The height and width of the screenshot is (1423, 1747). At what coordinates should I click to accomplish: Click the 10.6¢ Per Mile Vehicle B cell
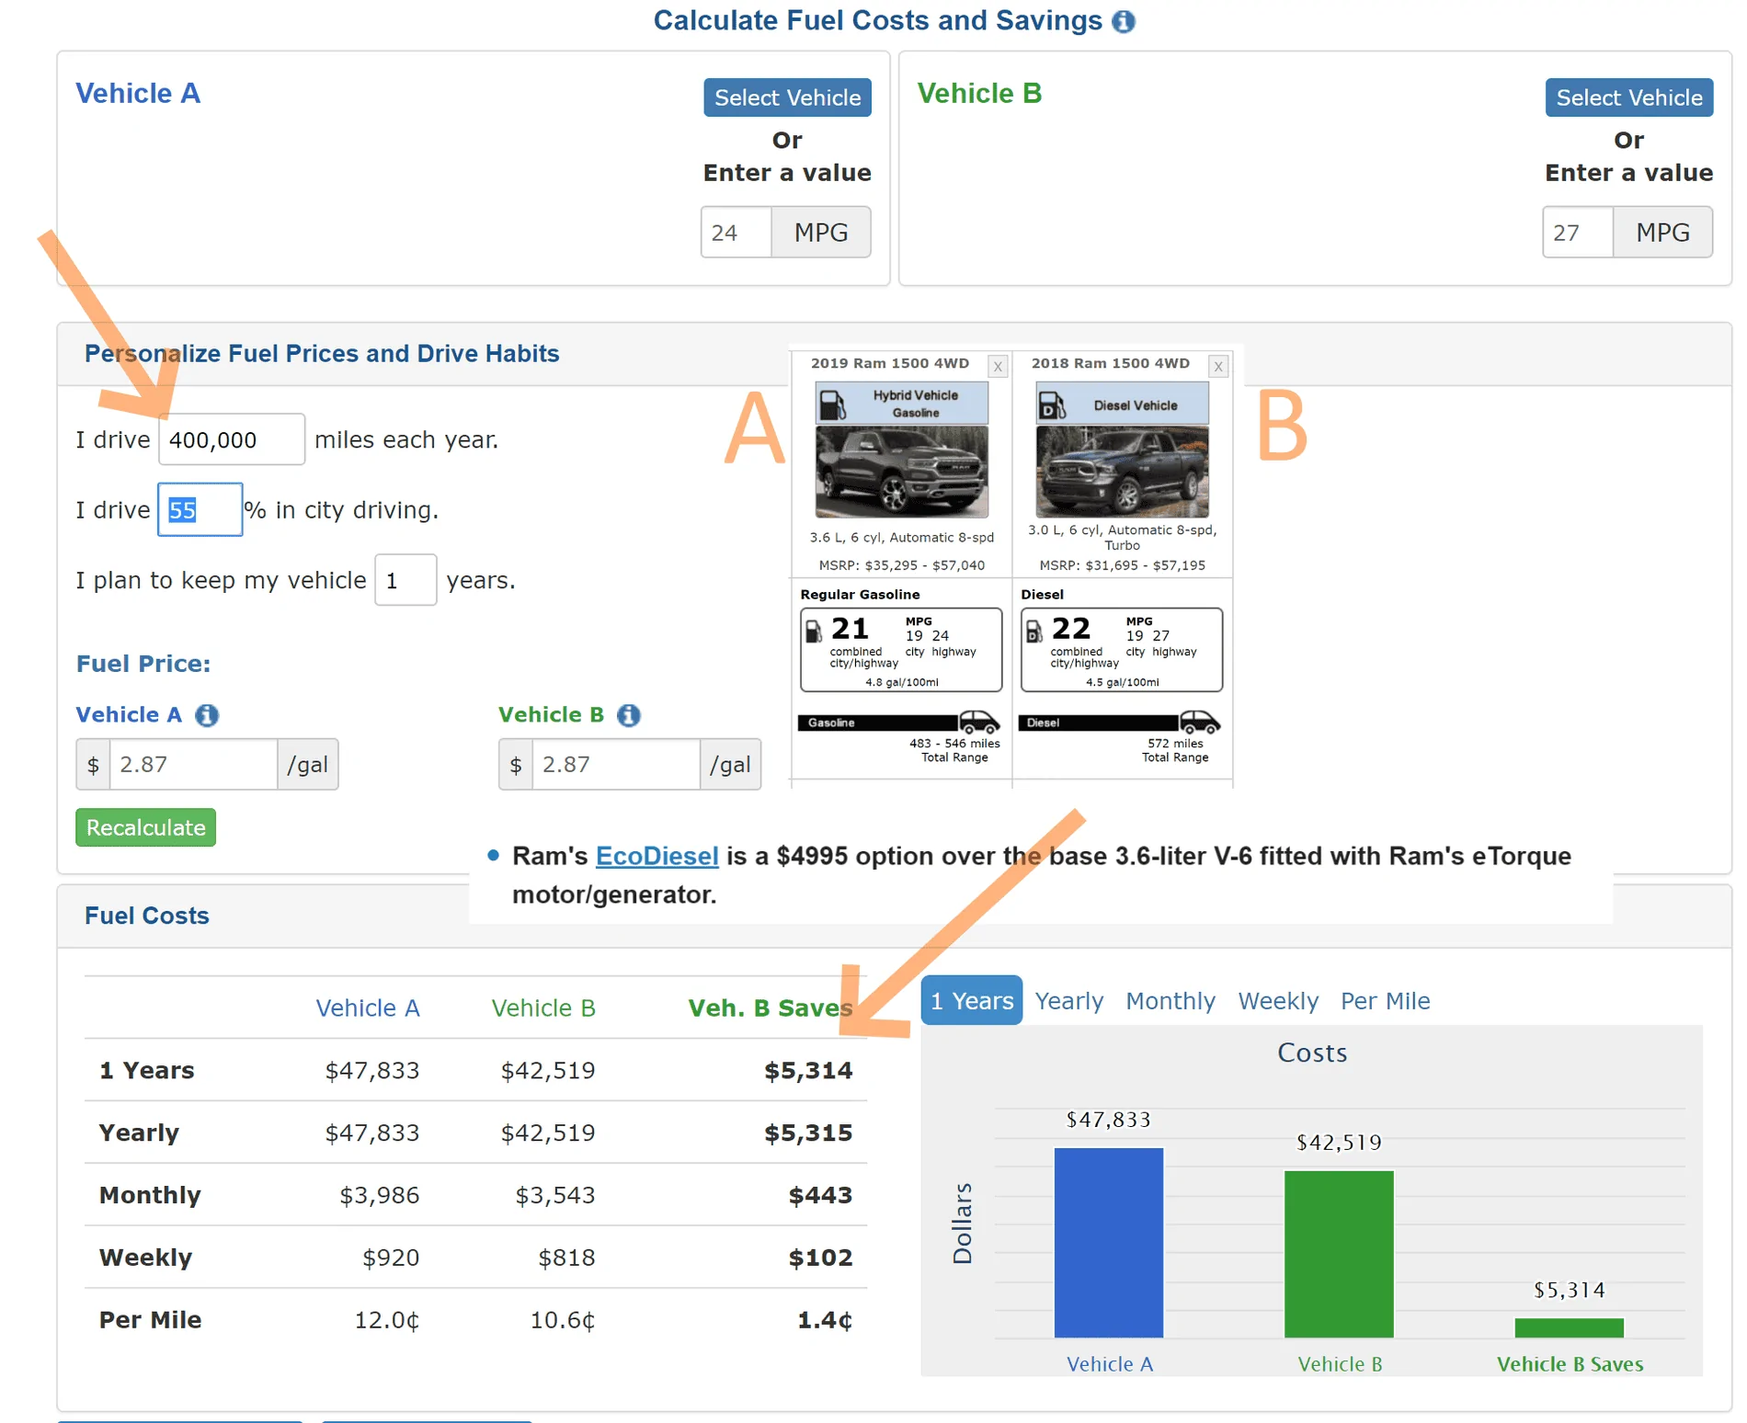click(563, 1320)
